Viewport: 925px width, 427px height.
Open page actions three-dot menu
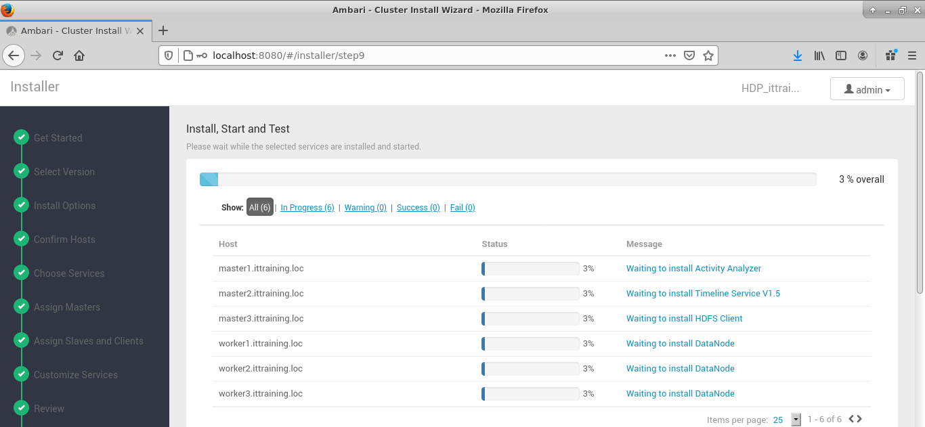click(x=670, y=55)
